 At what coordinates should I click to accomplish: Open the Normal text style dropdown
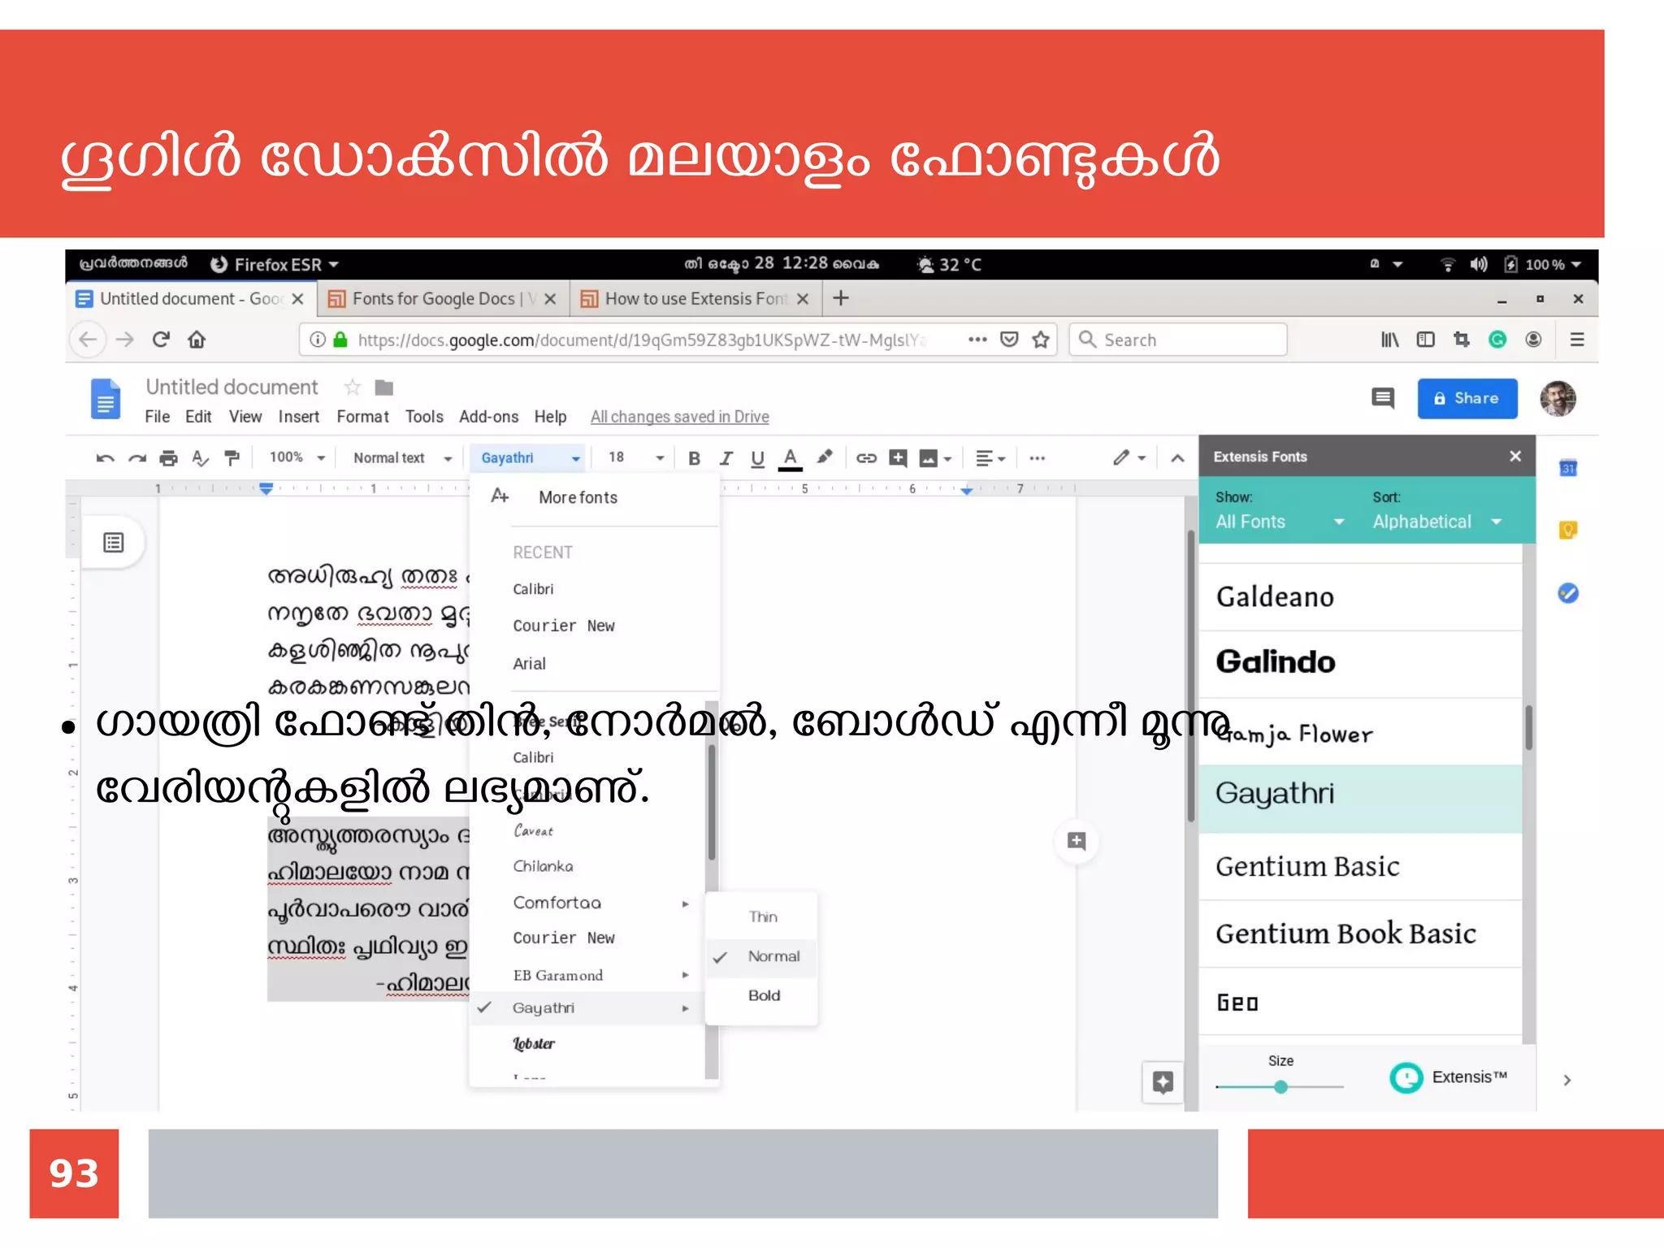(402, 458)
